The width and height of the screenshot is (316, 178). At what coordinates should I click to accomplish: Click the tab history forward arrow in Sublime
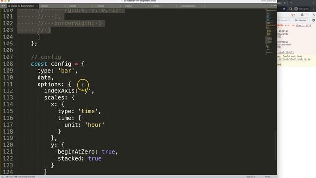4,6
